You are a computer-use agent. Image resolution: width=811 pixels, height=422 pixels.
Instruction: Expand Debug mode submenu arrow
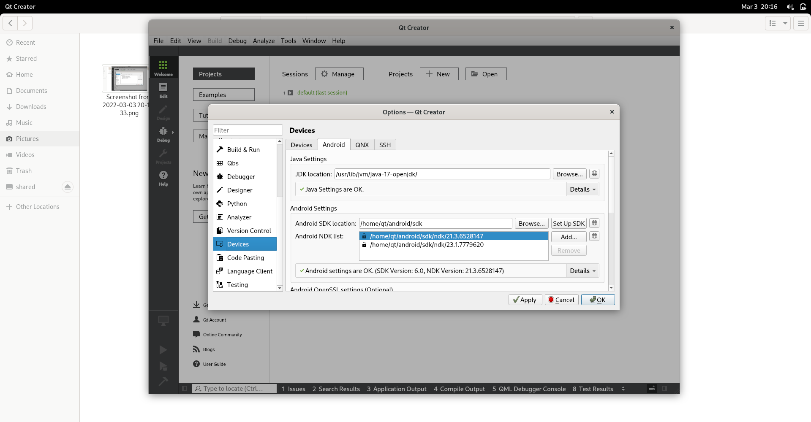click(173, 133)
